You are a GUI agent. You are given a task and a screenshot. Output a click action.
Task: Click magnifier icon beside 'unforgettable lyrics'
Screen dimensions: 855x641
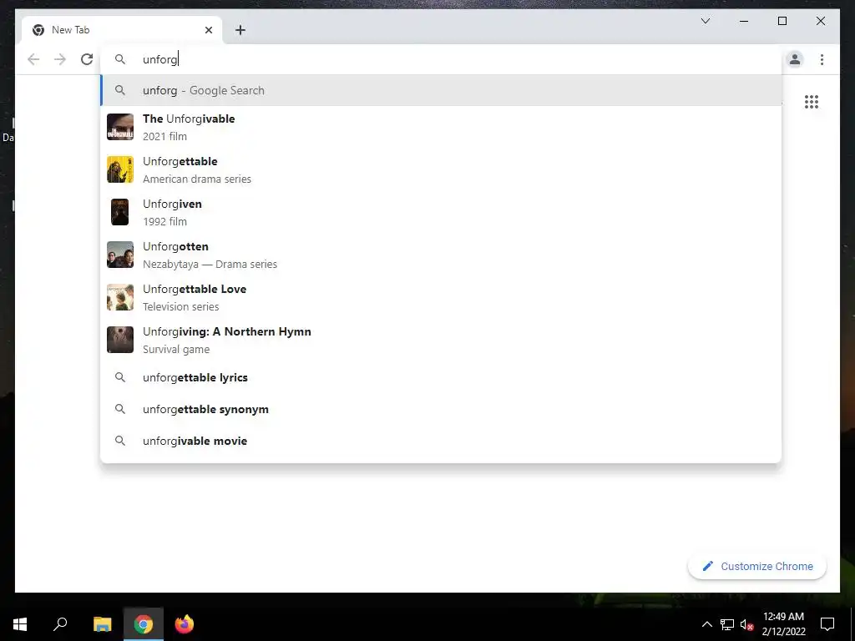(x=120, y=377)
